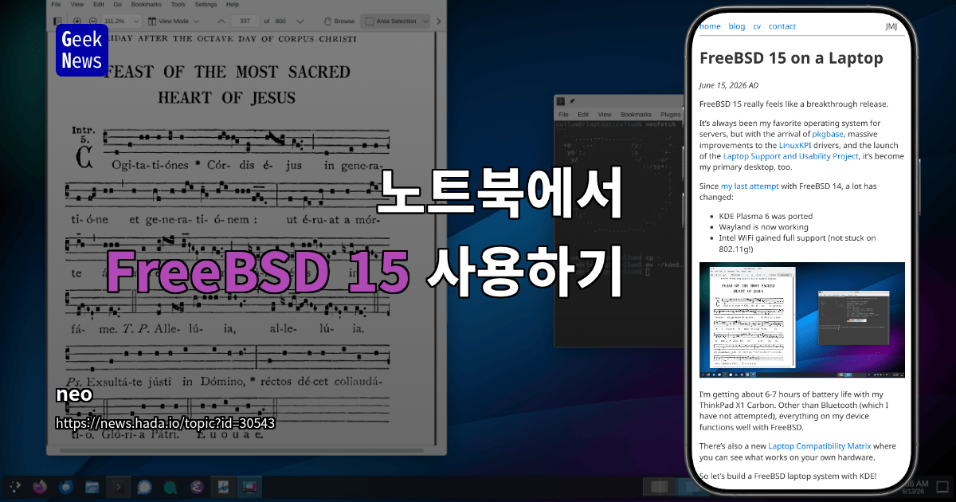Open the pkgbase link in article

[828, 135]
